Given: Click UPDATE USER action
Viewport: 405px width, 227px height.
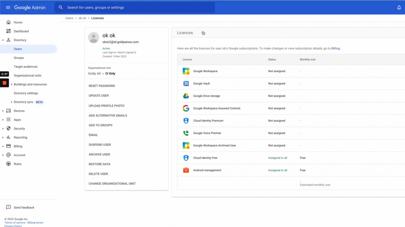Looking at the screenshot, I should tap(99, 96).
